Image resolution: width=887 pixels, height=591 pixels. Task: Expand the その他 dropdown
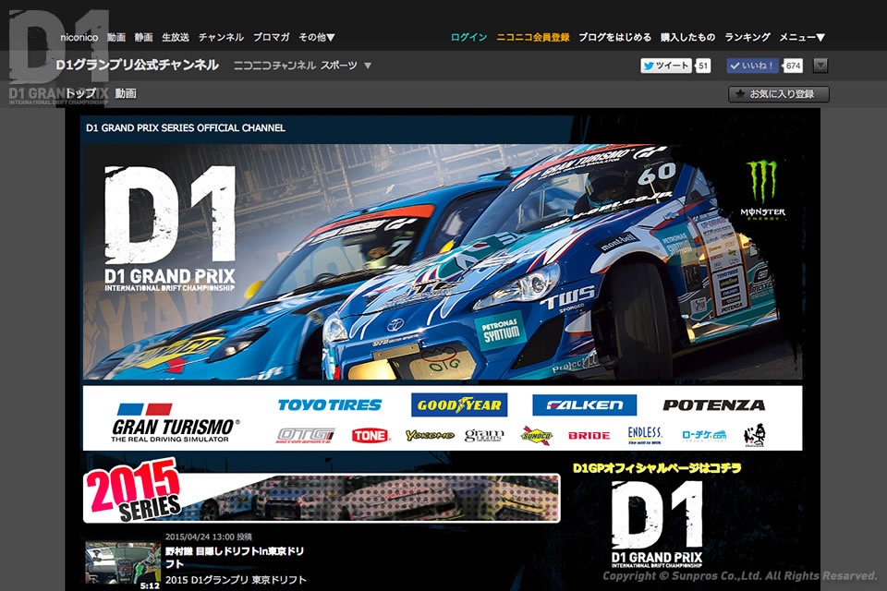pos(317,37)
